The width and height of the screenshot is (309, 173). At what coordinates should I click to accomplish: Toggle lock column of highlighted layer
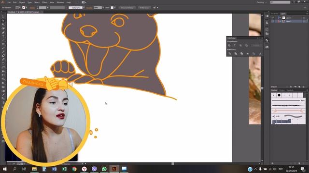coord(276,21)
